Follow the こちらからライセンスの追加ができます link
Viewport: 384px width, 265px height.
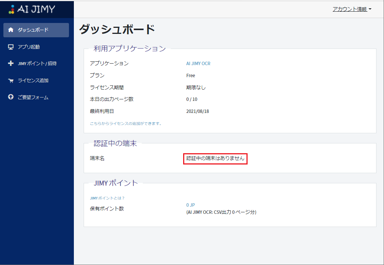pyautogui.click(x=125, y=123)
